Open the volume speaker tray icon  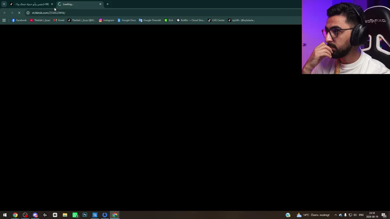point(355,215)
